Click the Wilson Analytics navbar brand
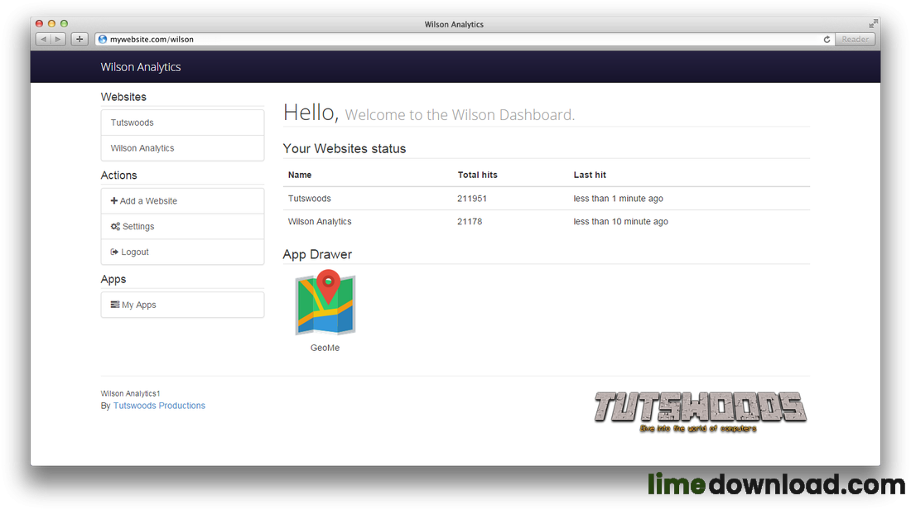 click(141, 67)
